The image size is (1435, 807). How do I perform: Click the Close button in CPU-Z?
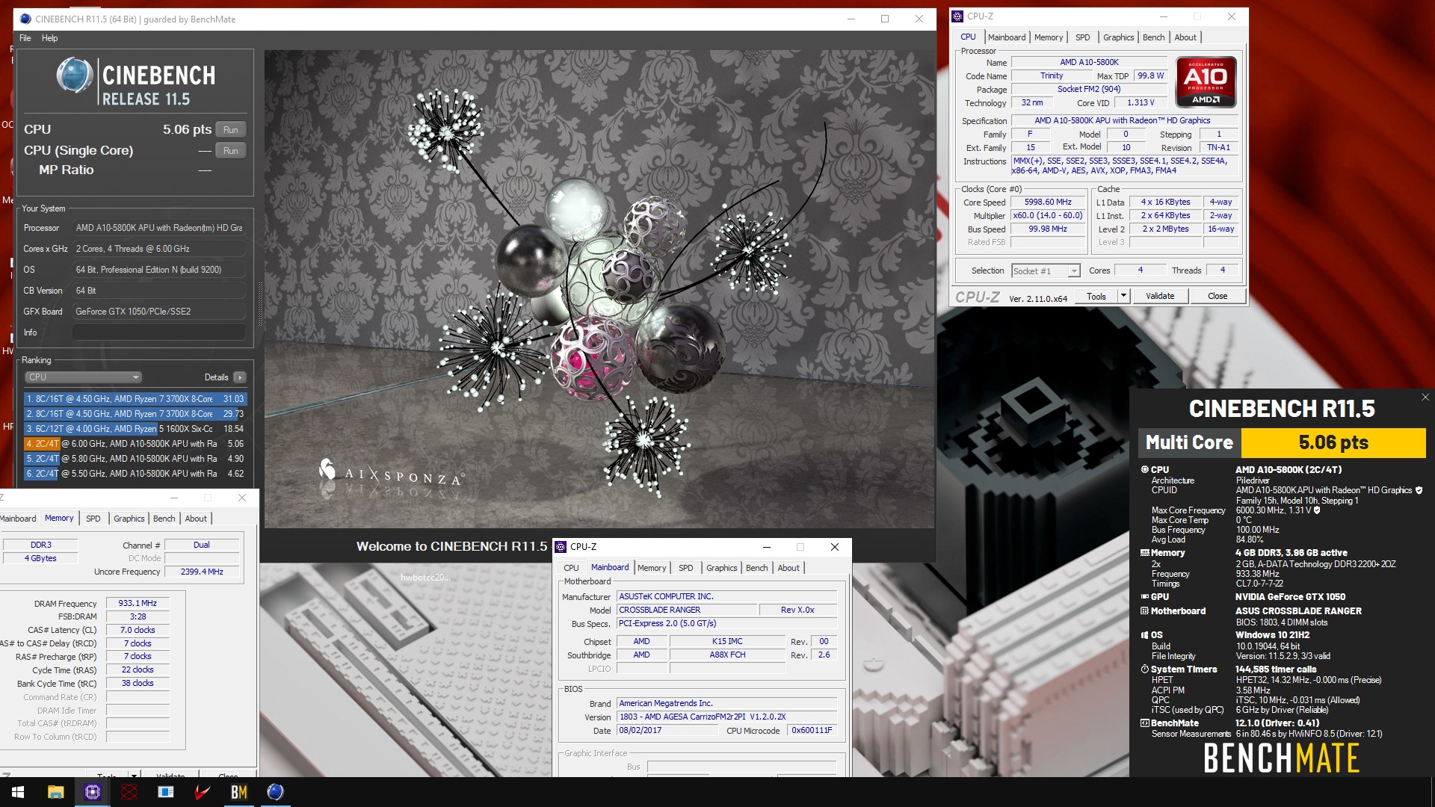pyautogui.click(x=1218, y=296)
